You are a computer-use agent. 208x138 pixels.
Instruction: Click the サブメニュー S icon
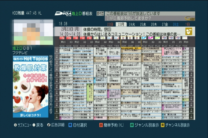click(15, 125)
